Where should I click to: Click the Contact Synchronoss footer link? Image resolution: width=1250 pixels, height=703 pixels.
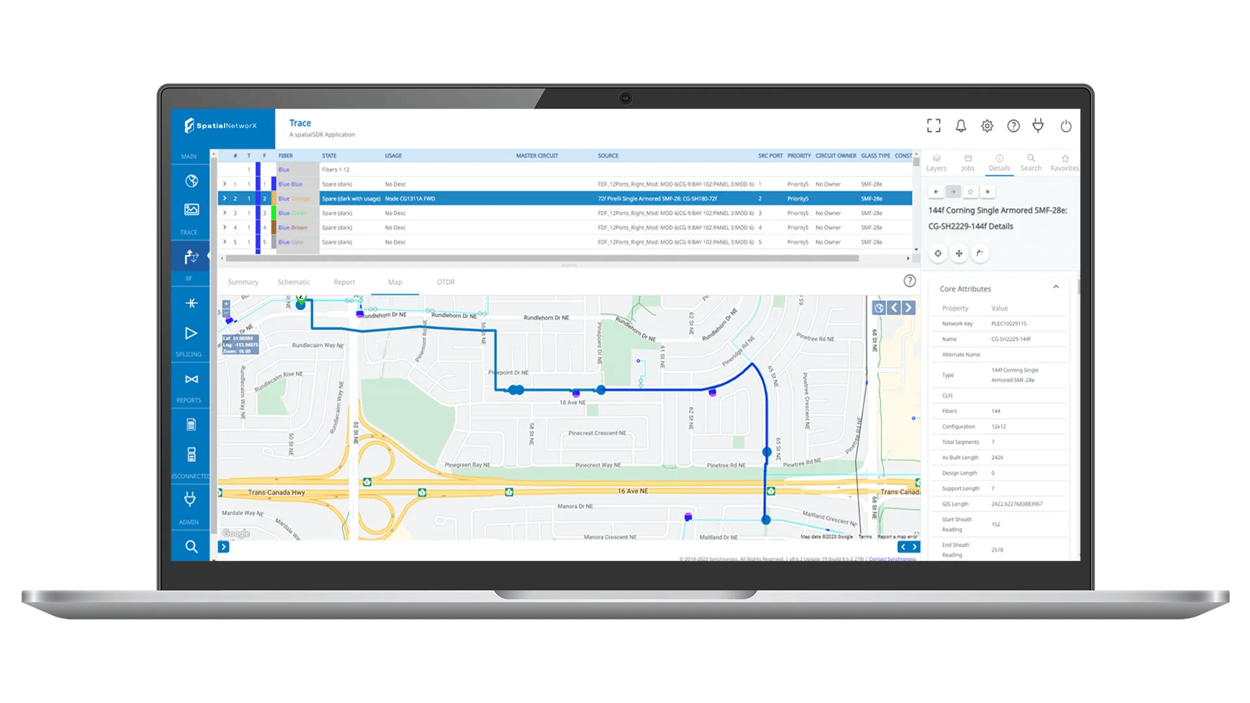point(892,559)
